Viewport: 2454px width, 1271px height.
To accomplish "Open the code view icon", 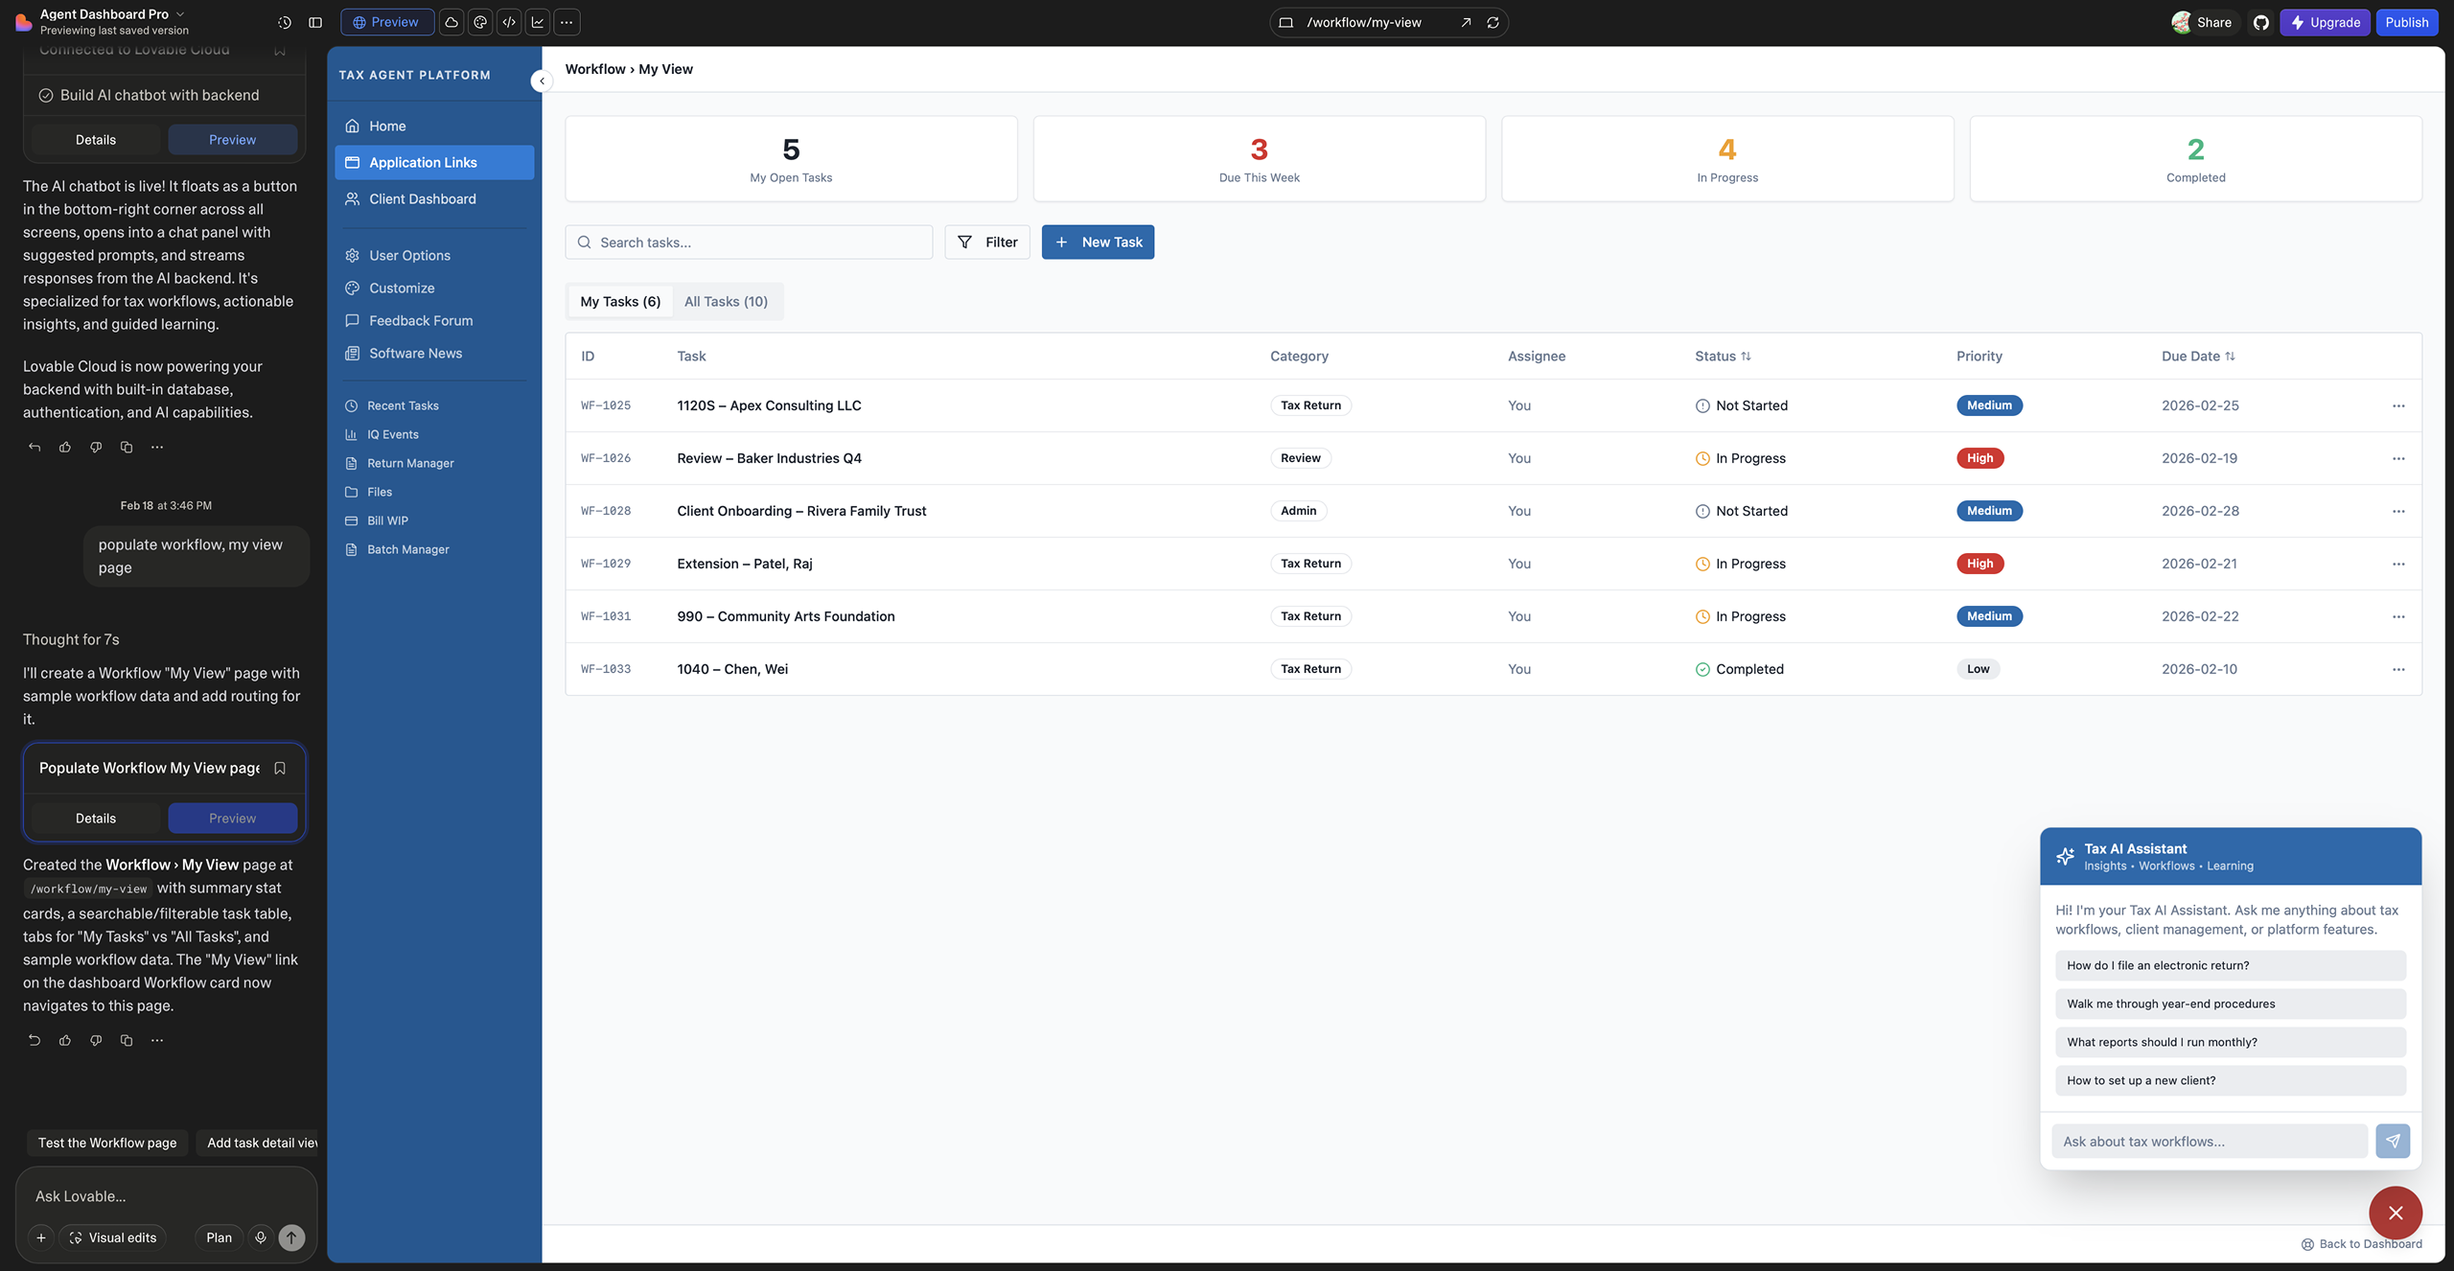I will [x=509, y=22].
